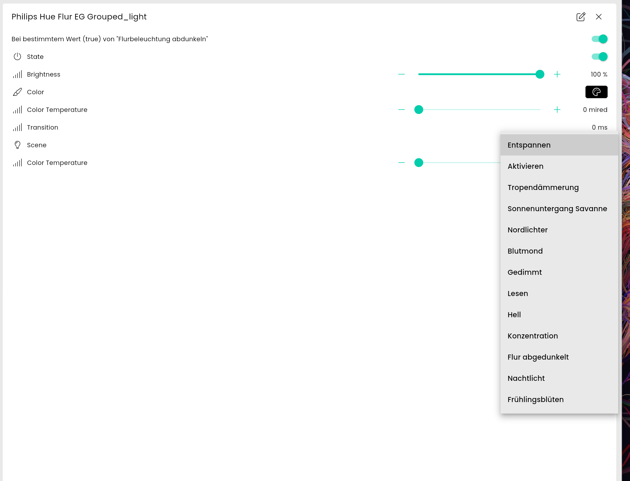The width and height of the screenshot is (630, 481).
Task: Click the Brightness plus icon
Action: [557, 75]
